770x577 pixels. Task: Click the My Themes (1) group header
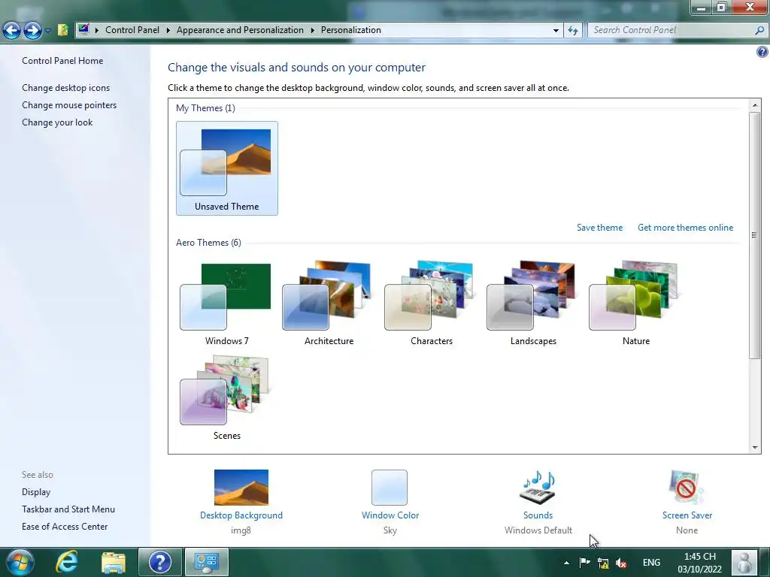click(205, 108)
